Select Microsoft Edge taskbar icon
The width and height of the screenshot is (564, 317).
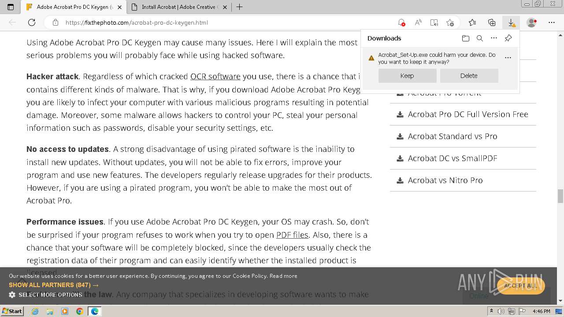95,311
